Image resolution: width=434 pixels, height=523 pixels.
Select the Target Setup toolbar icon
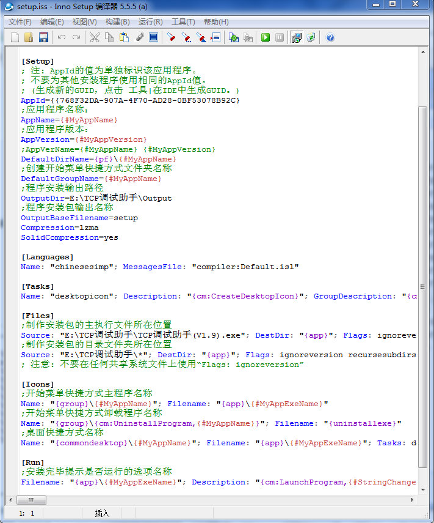tap(297, 37)
